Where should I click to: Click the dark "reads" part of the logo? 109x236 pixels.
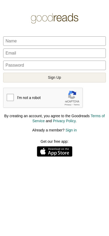click(66, 18)
